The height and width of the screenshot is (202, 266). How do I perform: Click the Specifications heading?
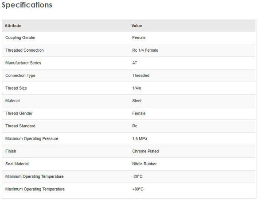pyautogui.click(x=27, y=5)
